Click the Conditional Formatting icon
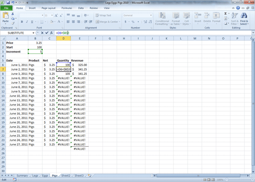255x182 pixels. coord(162,16)
